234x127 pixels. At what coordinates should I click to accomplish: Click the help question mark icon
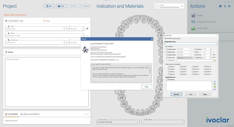tap(229, 6)
